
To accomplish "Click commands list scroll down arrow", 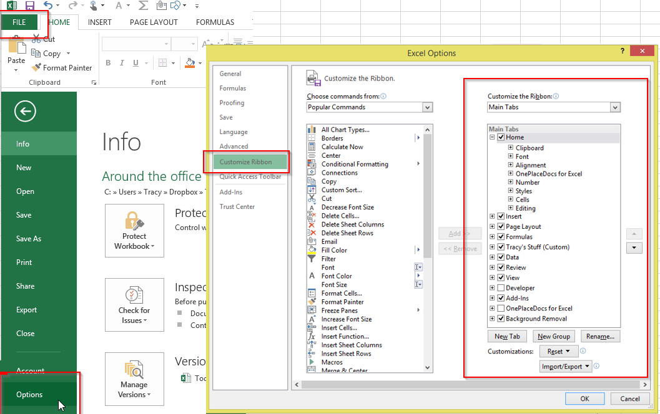I will coord(428,367).
